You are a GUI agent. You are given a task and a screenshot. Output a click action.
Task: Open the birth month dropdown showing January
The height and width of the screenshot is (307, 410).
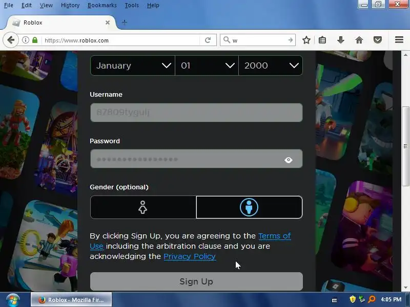(x=133, y=65)
